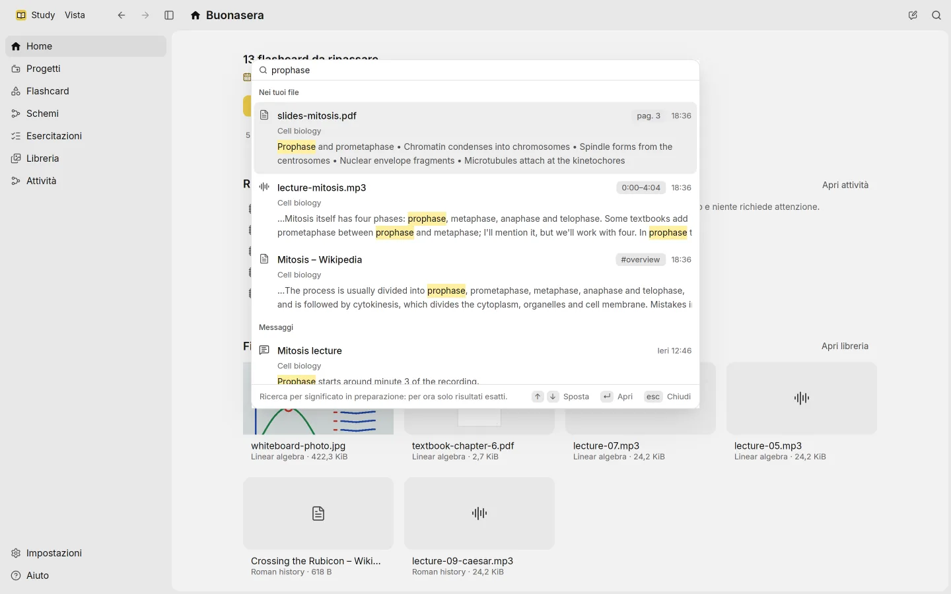The width and height of the screenshot is (951, 594).
Task: Click the Apri libreria link
Action: 845,346
